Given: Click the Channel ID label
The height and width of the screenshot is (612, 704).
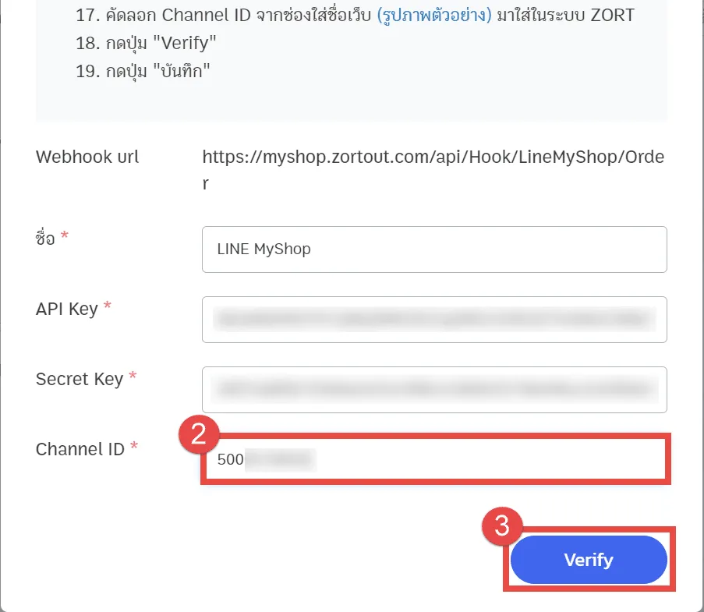Looking at the screenshot, I should [80, 449].
